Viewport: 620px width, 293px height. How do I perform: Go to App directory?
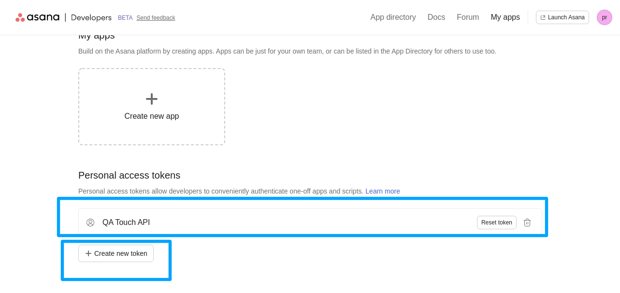pos(393,17)
